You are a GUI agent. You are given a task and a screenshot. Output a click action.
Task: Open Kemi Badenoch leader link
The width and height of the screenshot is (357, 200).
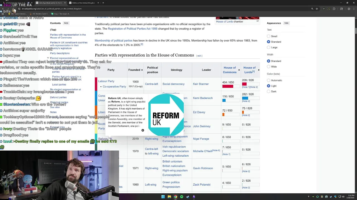203,98
